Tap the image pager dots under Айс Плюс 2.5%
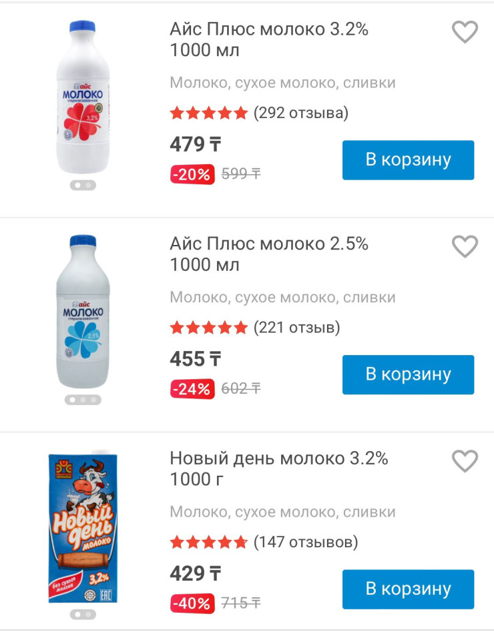 coord(83,400)
